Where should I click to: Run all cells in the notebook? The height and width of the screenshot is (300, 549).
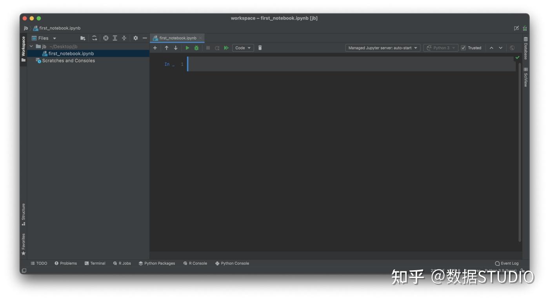226,47
